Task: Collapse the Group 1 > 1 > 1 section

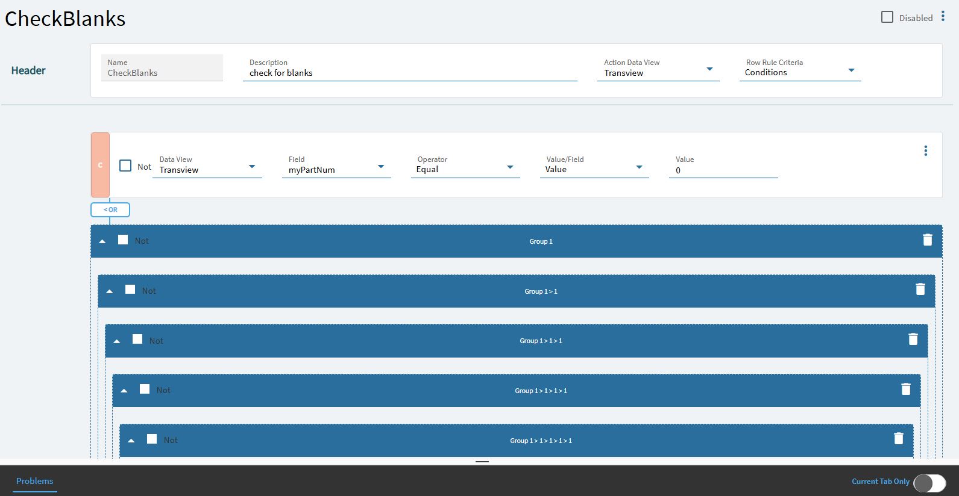Action: point(117,341)
